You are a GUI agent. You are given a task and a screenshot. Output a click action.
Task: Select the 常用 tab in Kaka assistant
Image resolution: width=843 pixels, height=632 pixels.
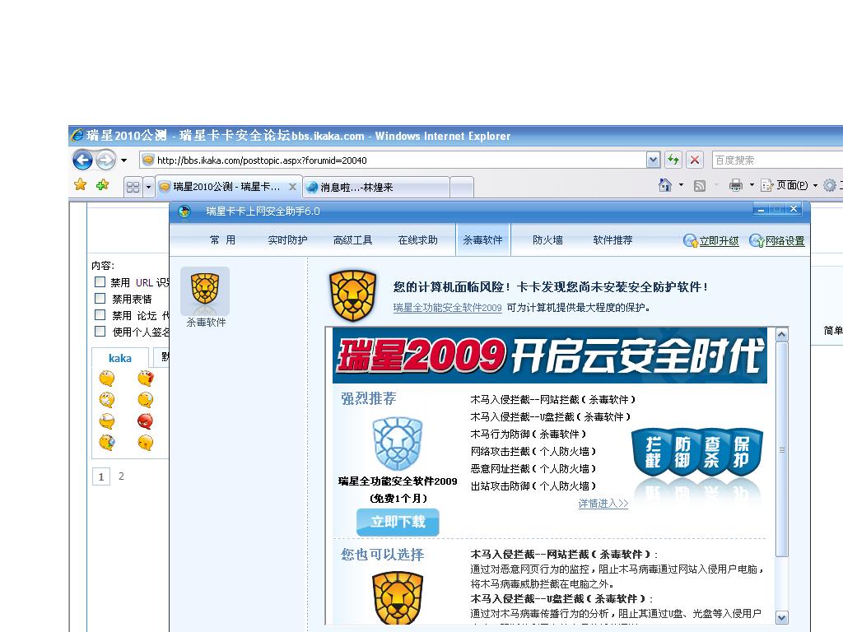pyautogui.click(x=222, y=240)
